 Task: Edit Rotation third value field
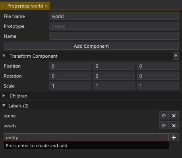[x=158, y=76]
